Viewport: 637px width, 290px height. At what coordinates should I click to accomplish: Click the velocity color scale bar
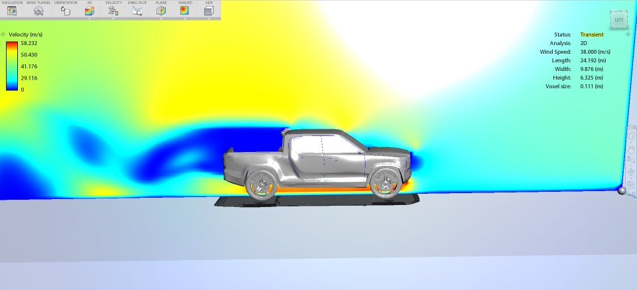pos(12,66)
